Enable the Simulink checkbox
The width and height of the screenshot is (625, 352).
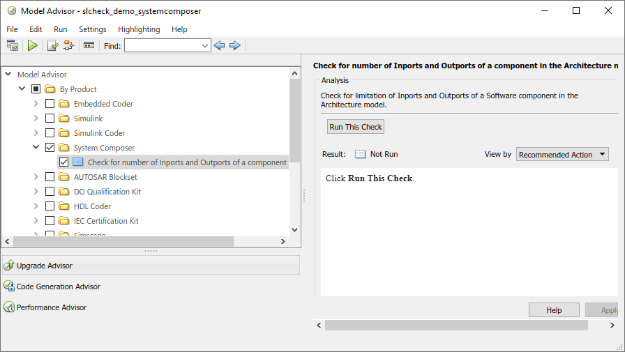coord(50,118)
